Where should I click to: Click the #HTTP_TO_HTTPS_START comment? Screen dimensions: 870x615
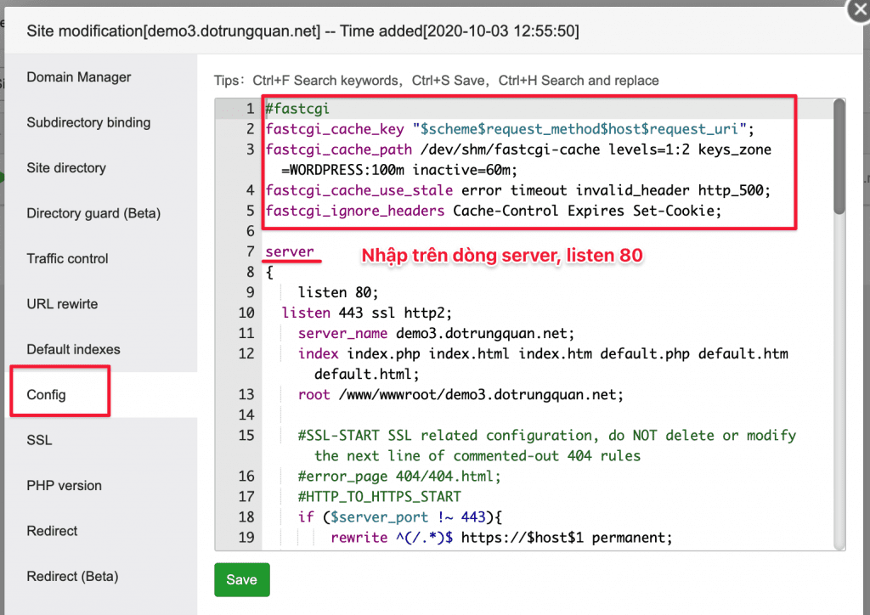pos(380,496)
